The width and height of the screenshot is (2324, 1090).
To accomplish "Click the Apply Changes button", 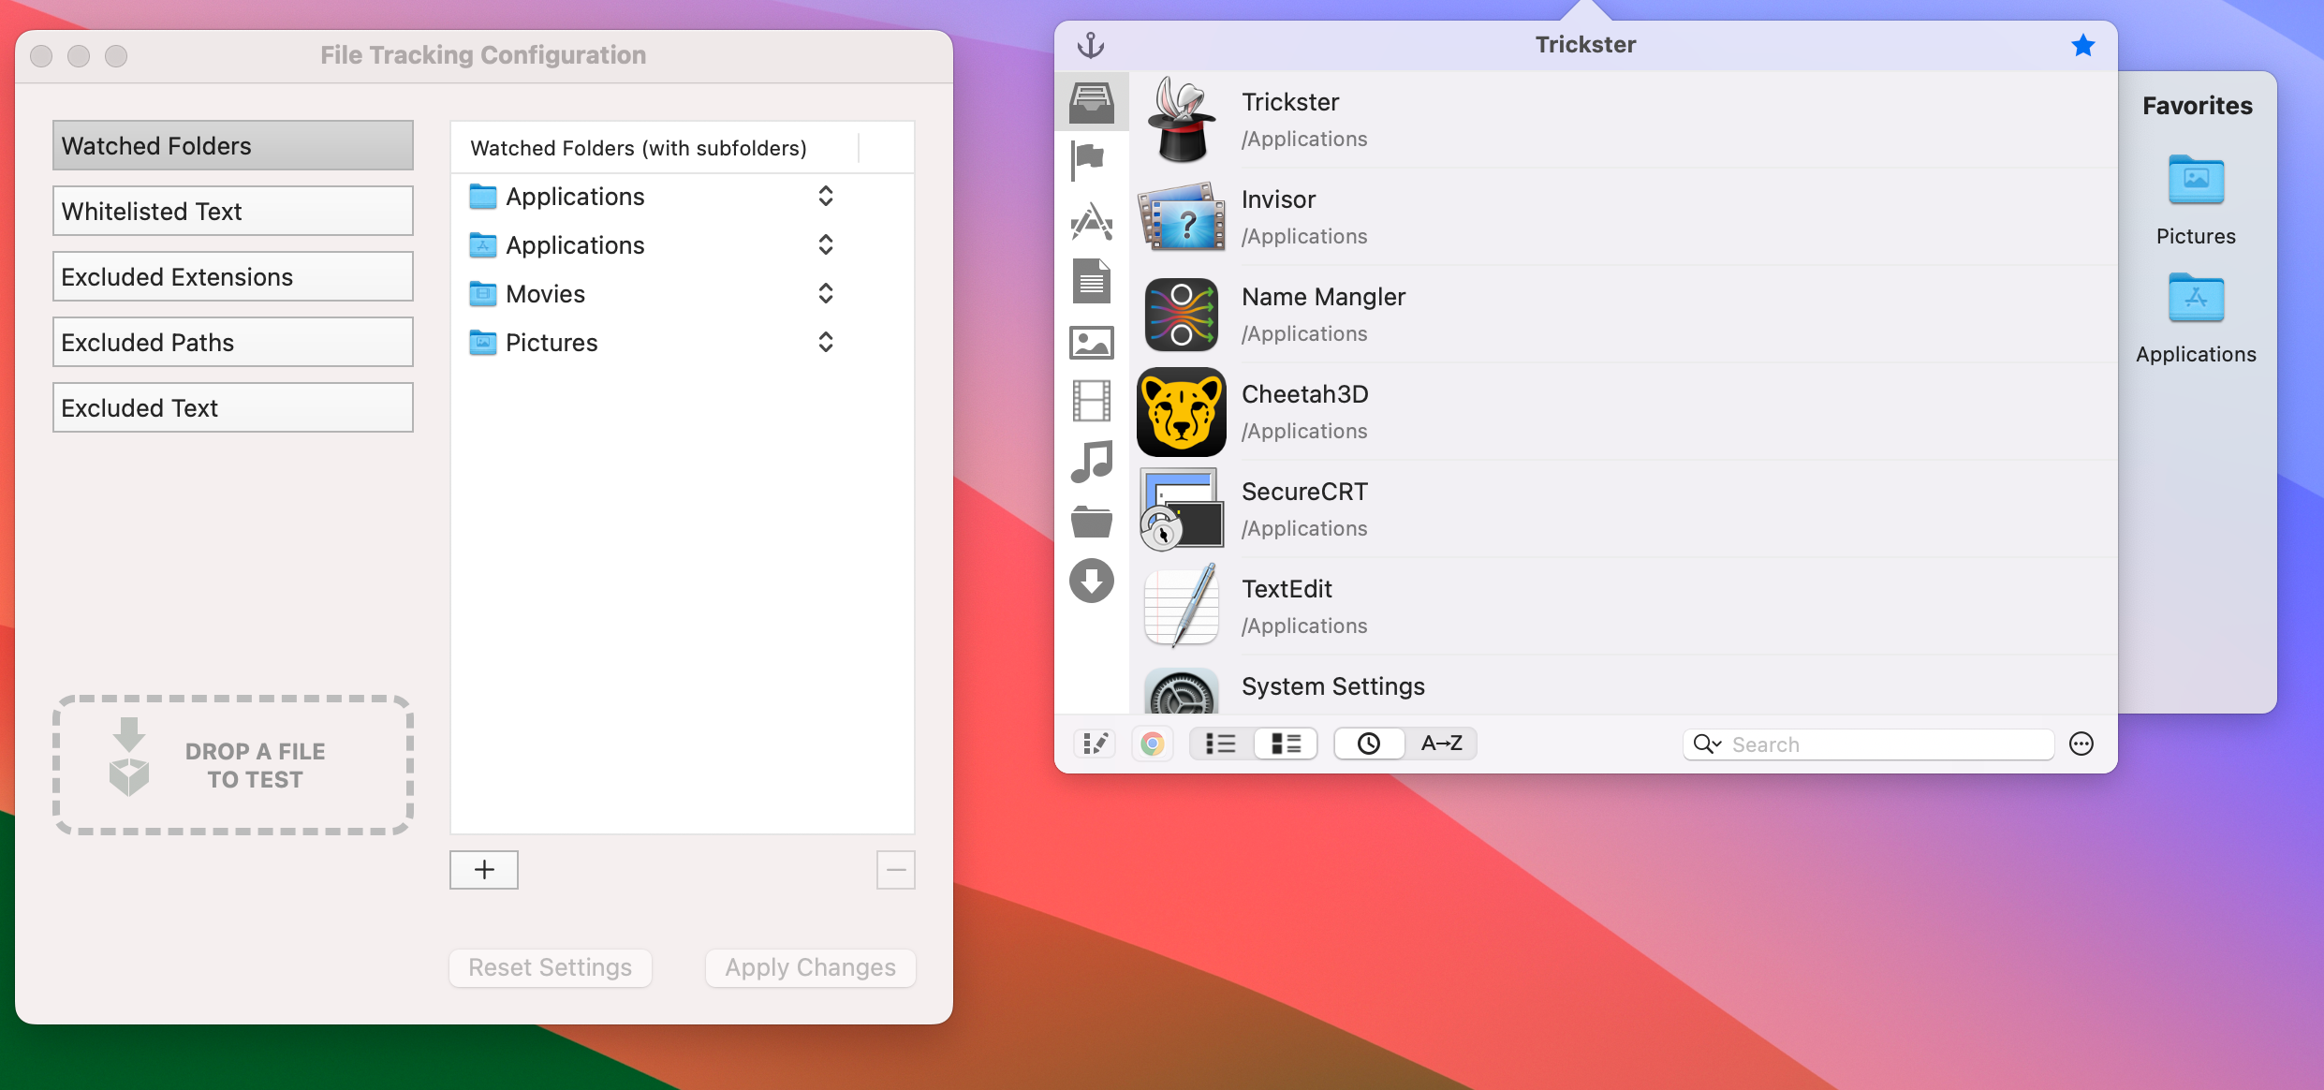I will tap(811, 967).
